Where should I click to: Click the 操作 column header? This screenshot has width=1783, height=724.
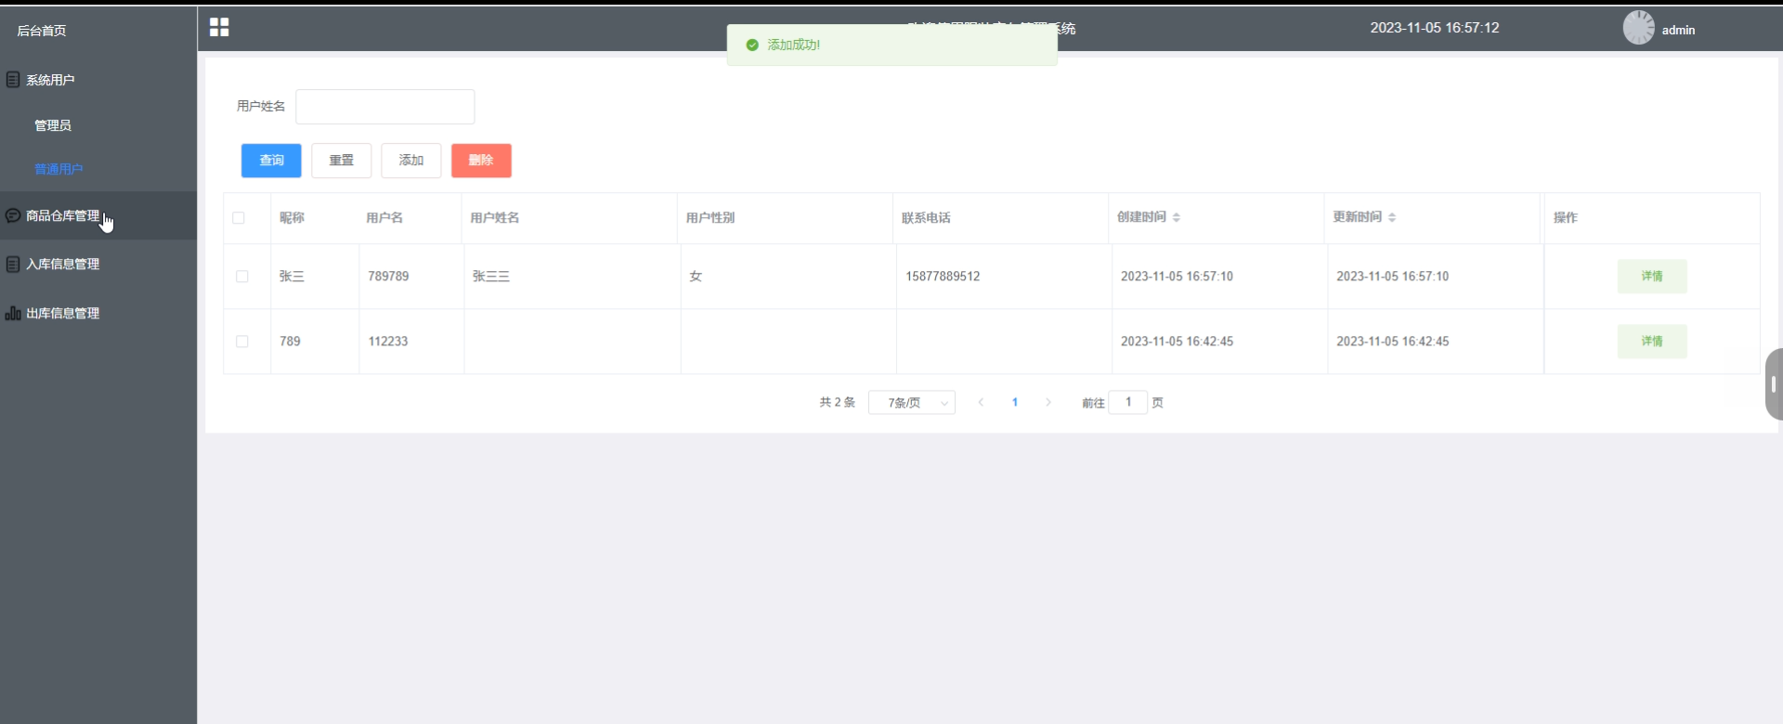pos(1566,218)
